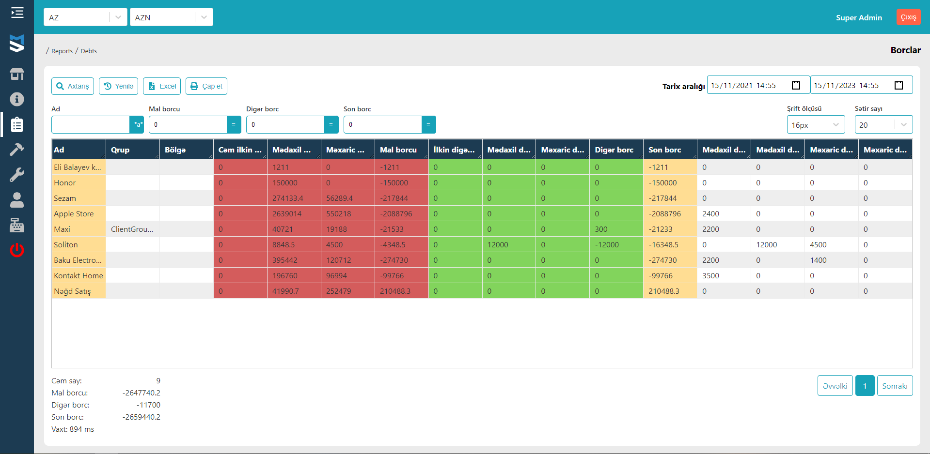Click the equals operator button for Mal borcu
Viewport: 930px width, 454px height.
[x=234, y=124]
